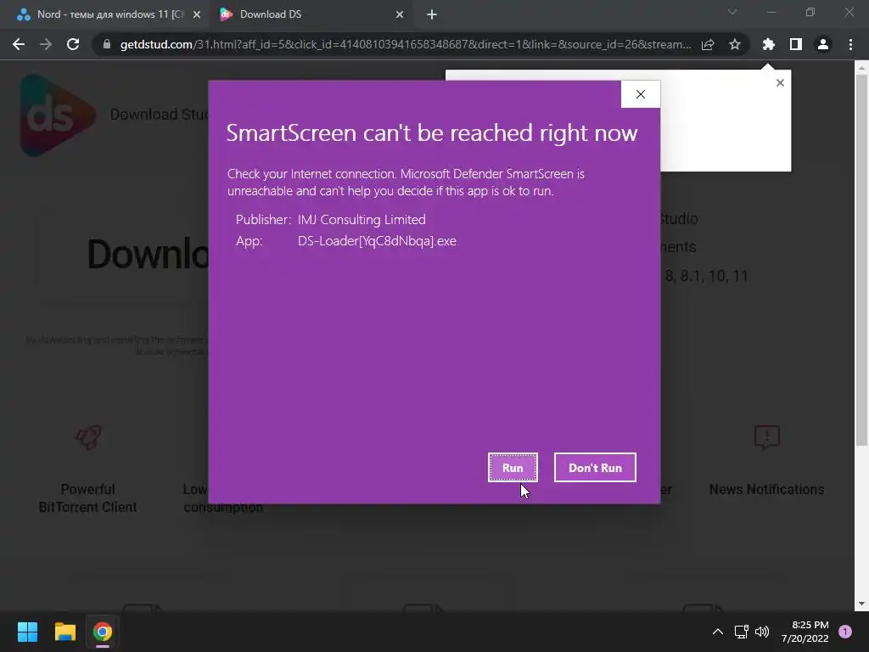
Task: View site security lock info
Action: [x=107, y=44]
